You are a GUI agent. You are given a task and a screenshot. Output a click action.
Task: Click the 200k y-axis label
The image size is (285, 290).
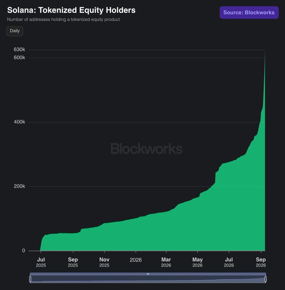click(x=19, y=186)
